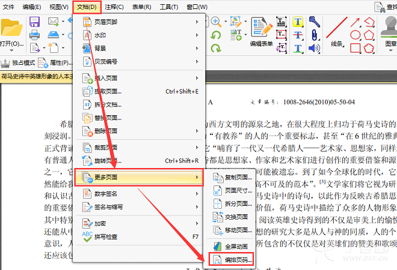397x270 pixels.
Task: Select the red ellipse drawing tool
Action: (x=355, y=35)
